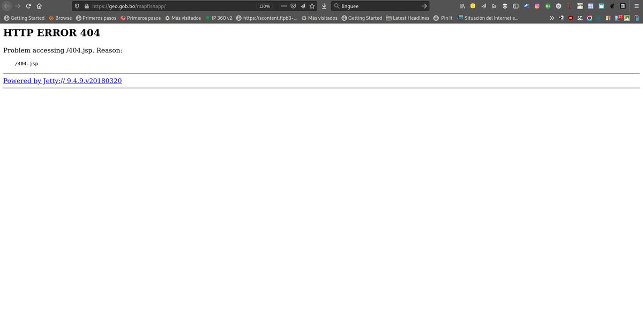643x317 pixels.
Task: Click paper plane icon in address bar
Action: tap(303, 6)
